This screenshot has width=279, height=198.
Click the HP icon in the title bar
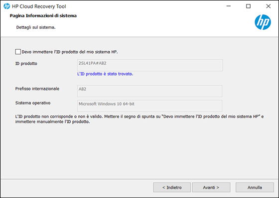(x=6, y=6)
